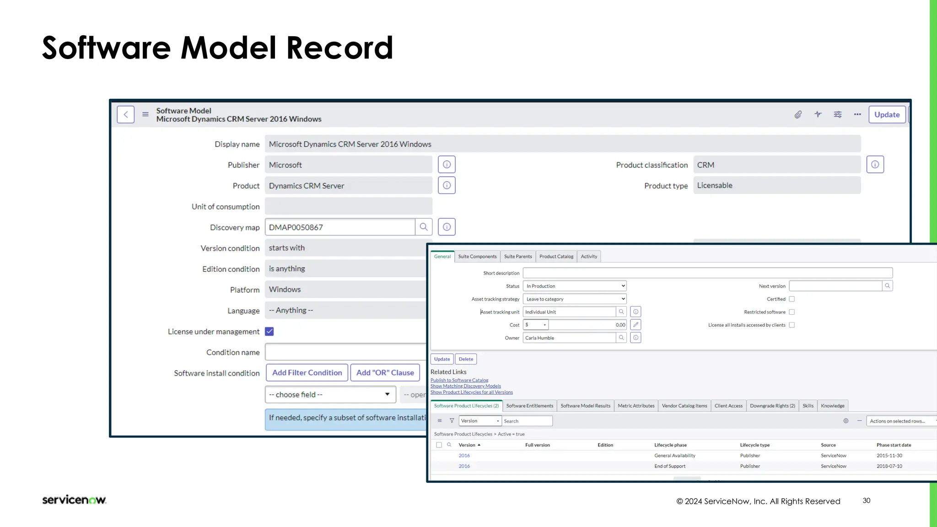This screenshot has height=527, width=937.
Task: Open the Cost currency dropdown
Action: point(536,325)
